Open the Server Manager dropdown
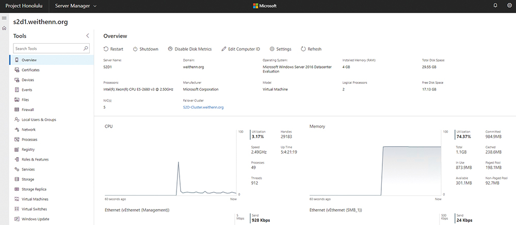The width and height of the screenshot is (516, 225). (x=76, y=6)
